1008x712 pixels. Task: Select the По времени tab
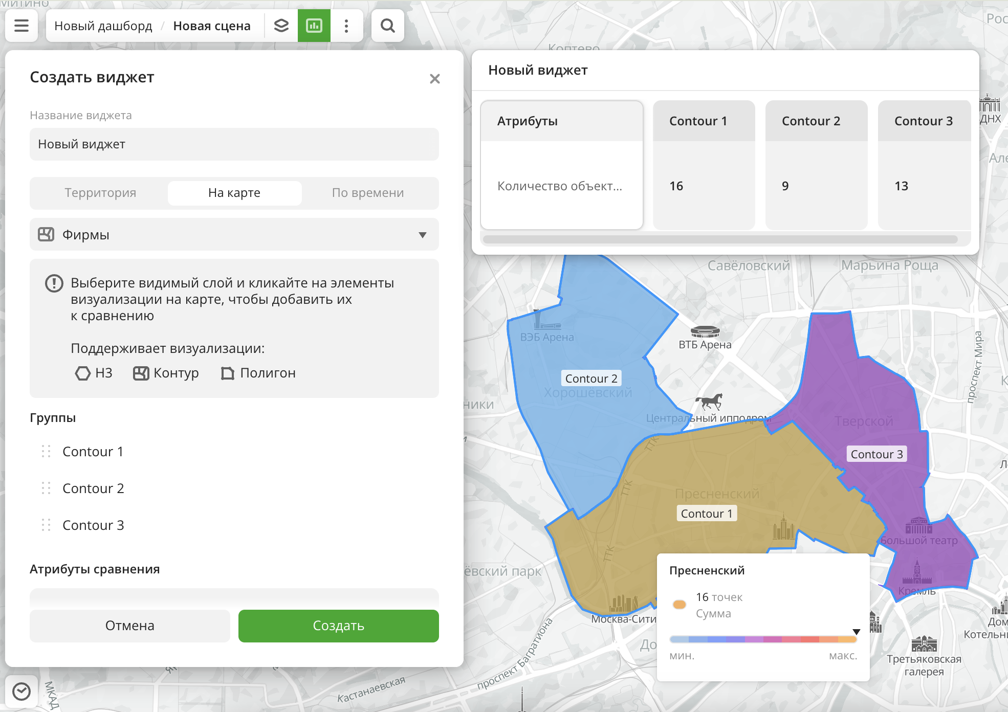pos(367,193)
